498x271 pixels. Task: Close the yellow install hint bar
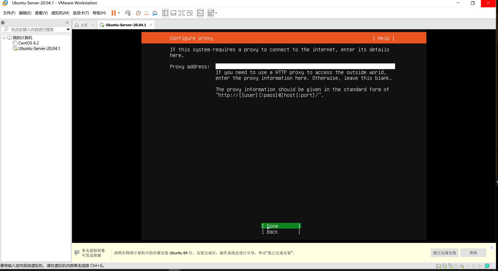(x=492, y=248)
